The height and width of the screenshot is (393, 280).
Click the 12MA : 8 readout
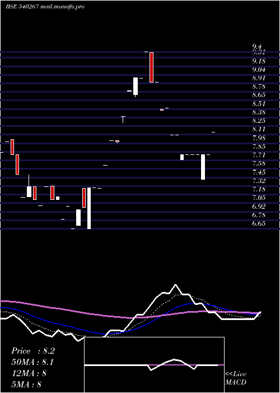coord(29,373)
